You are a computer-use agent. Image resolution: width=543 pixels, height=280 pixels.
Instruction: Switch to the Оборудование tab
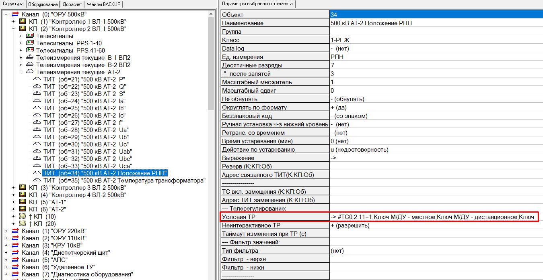point(43,4)
